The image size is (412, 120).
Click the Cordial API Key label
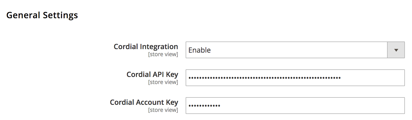tap(152, 74)
